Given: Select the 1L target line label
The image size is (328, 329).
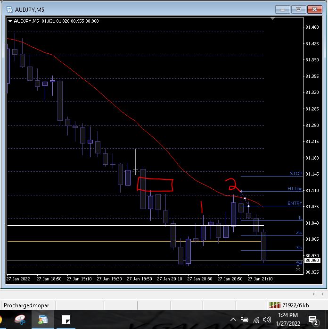Looking at the screenshot, I should [300, 218].
